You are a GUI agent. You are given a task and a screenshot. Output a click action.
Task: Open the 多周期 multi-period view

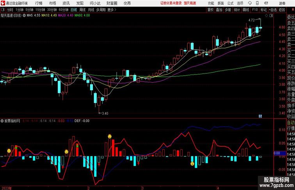coord(101,10)
